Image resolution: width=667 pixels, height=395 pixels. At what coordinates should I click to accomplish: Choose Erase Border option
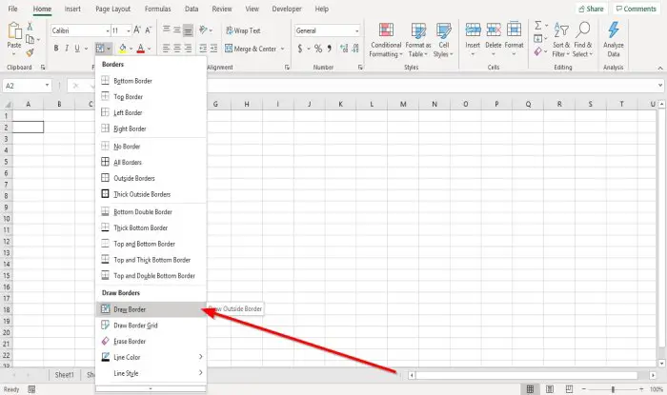(x=151, y=341)
